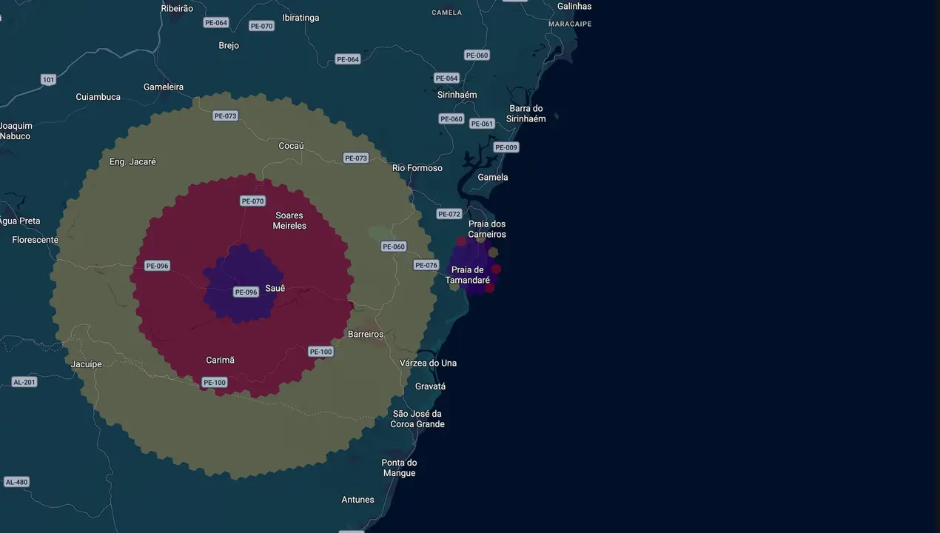Select the Sauê town label
Image resolution: width=940 pixels, height=533 pixels.
(275, 288)
